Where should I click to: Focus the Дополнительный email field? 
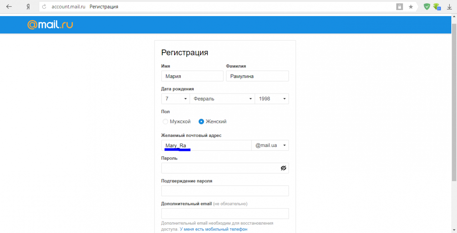[x=225, y=214]
